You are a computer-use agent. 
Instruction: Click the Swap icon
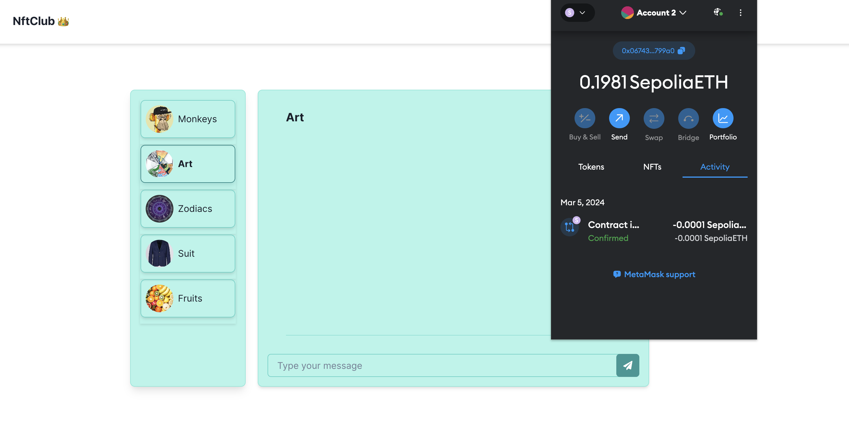653,118
